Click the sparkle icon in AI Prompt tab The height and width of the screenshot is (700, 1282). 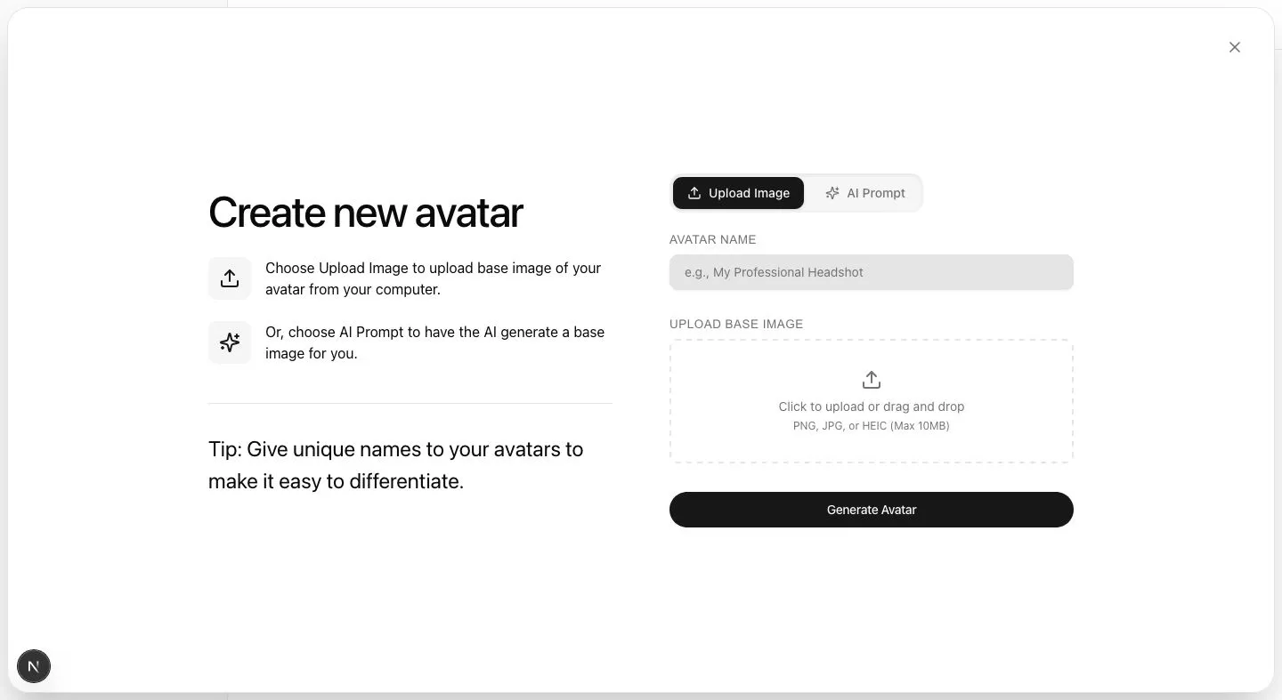832,193
